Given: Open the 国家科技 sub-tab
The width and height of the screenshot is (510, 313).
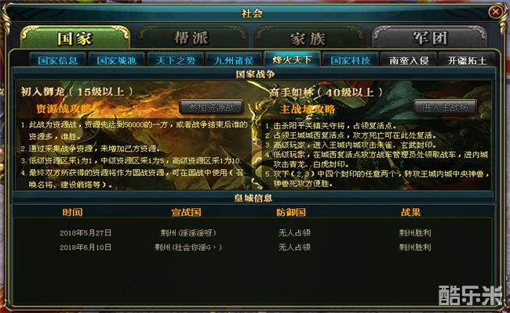Looking at the screenshot, I should (350, 60).
